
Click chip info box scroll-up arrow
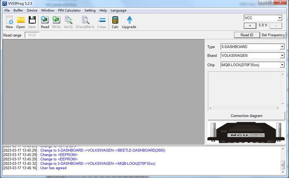click(282, 74)
